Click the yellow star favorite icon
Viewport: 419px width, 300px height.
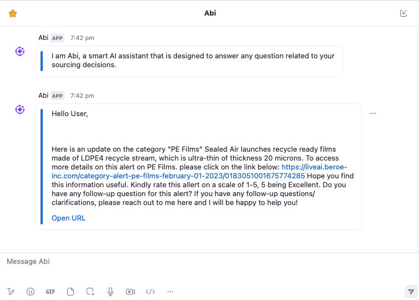coord(13,13)
